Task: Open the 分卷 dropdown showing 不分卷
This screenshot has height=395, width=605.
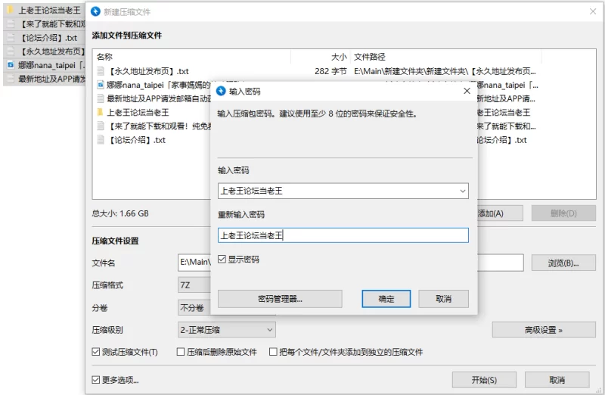Action: (194, 308)
